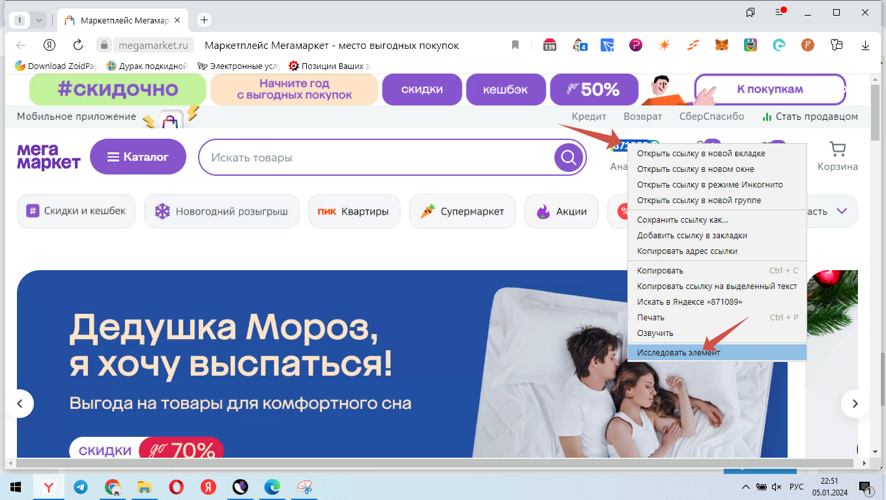Screen dimensions: 886x500
Task: Click the orange F extension icon
Action: click(x=808, y=45)
